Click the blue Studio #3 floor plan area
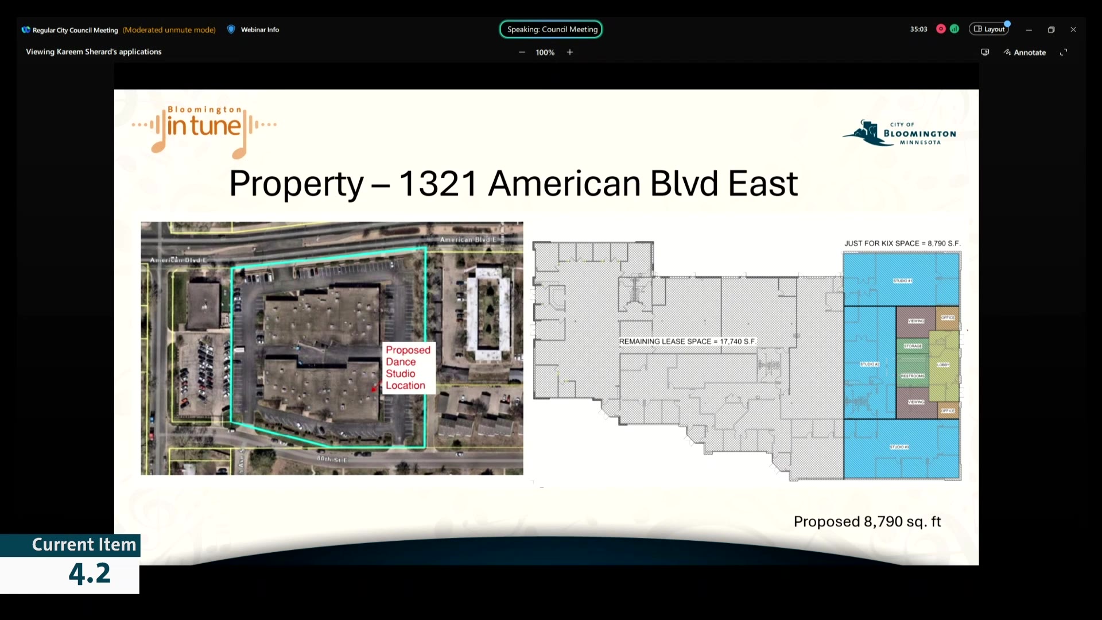1102x620 pixels. click(902, 448)
